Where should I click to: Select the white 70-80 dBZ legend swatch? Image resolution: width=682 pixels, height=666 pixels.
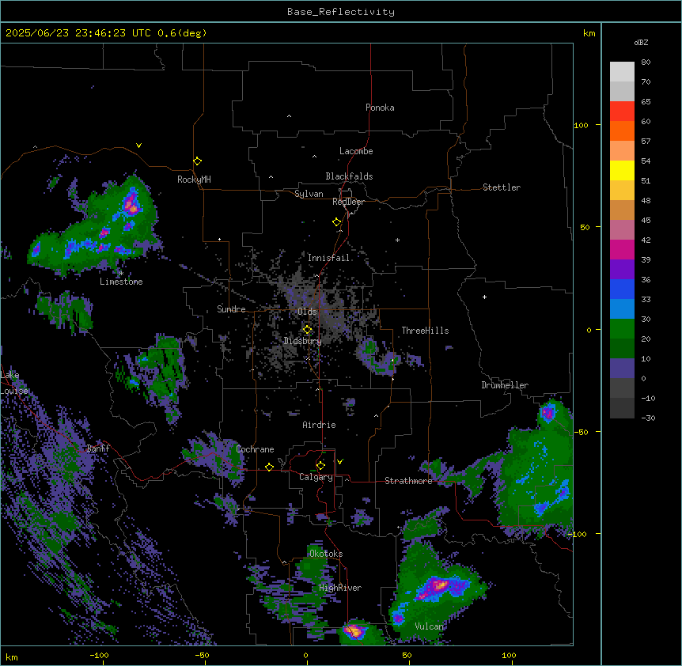622,72
